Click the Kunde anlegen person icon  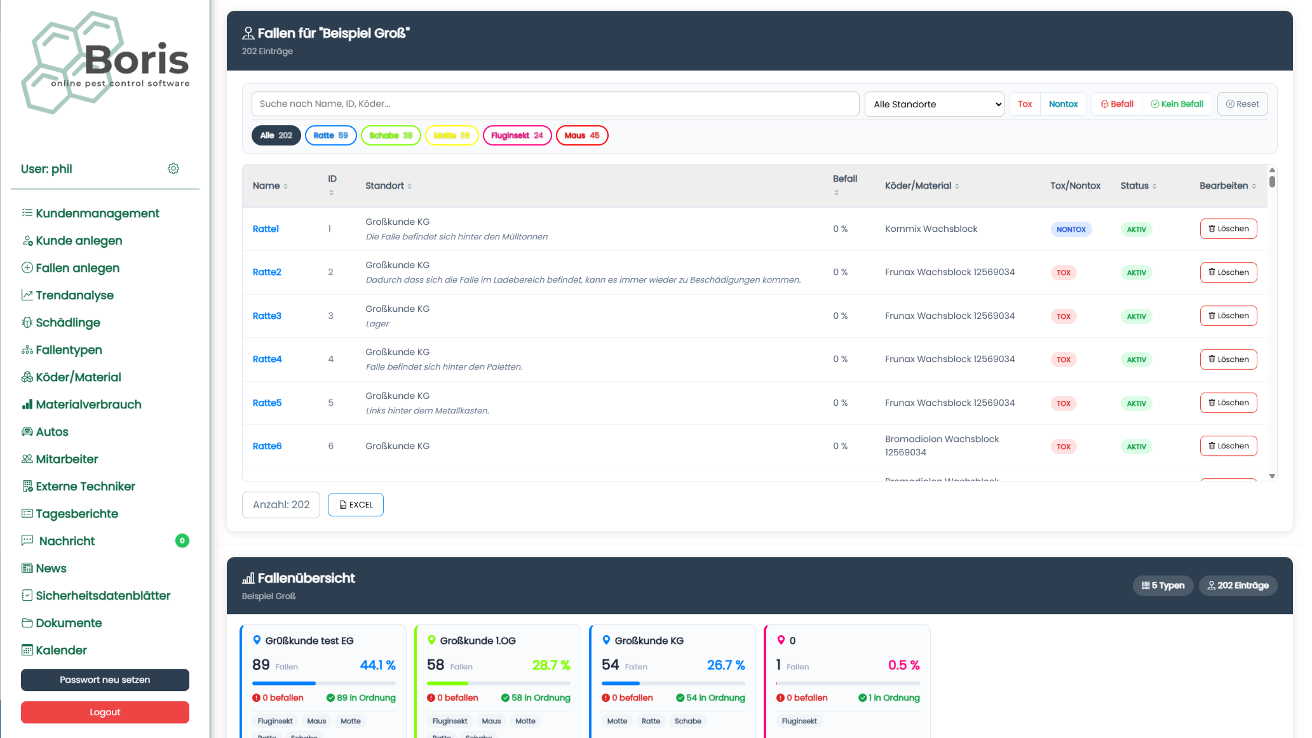point(27,241)
